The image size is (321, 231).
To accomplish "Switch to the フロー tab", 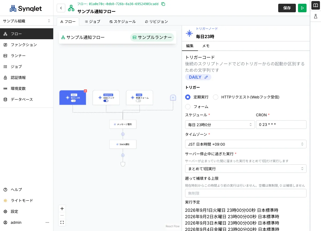I will tap(68, 22).
